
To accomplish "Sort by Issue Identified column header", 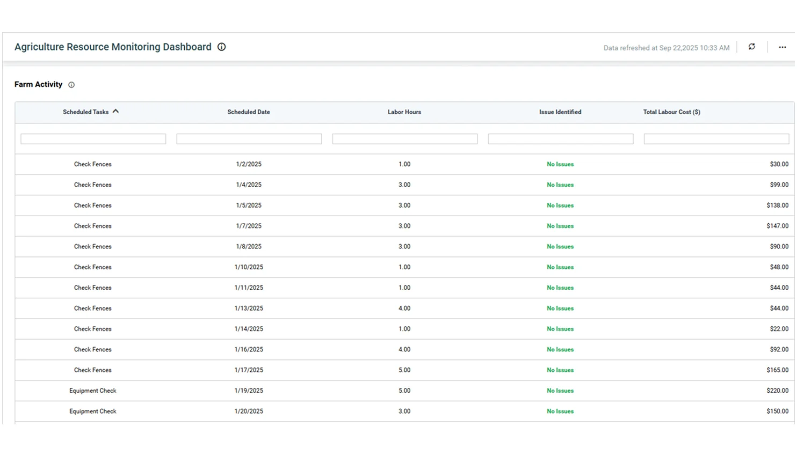I will point(560,112).
